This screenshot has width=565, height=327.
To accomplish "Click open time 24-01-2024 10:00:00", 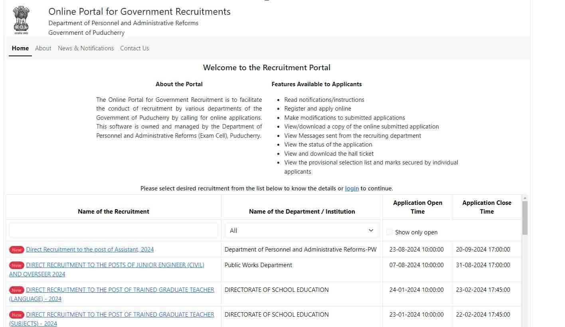I will click(417, 290).
